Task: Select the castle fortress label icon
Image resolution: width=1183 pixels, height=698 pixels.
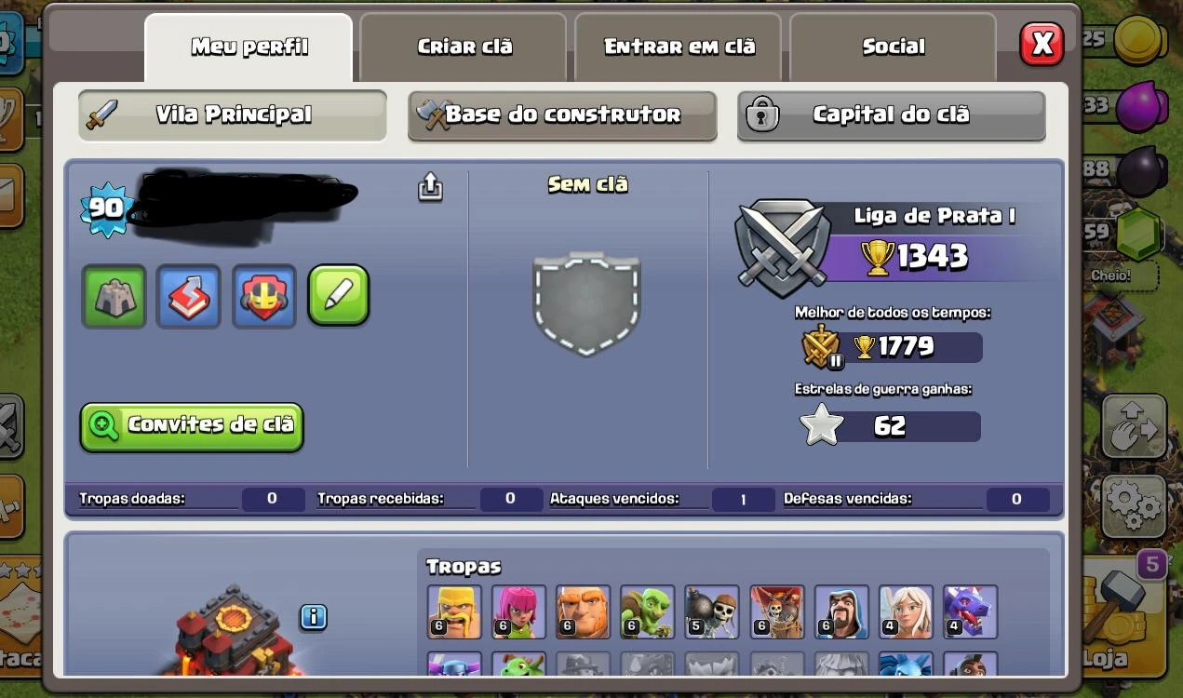Action: click(114, 297)
